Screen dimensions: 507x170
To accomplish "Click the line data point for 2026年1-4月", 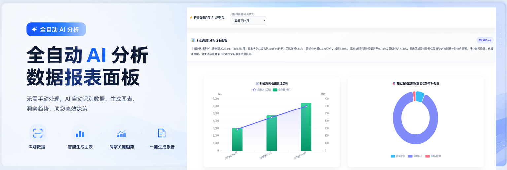I will coord(306,106).
